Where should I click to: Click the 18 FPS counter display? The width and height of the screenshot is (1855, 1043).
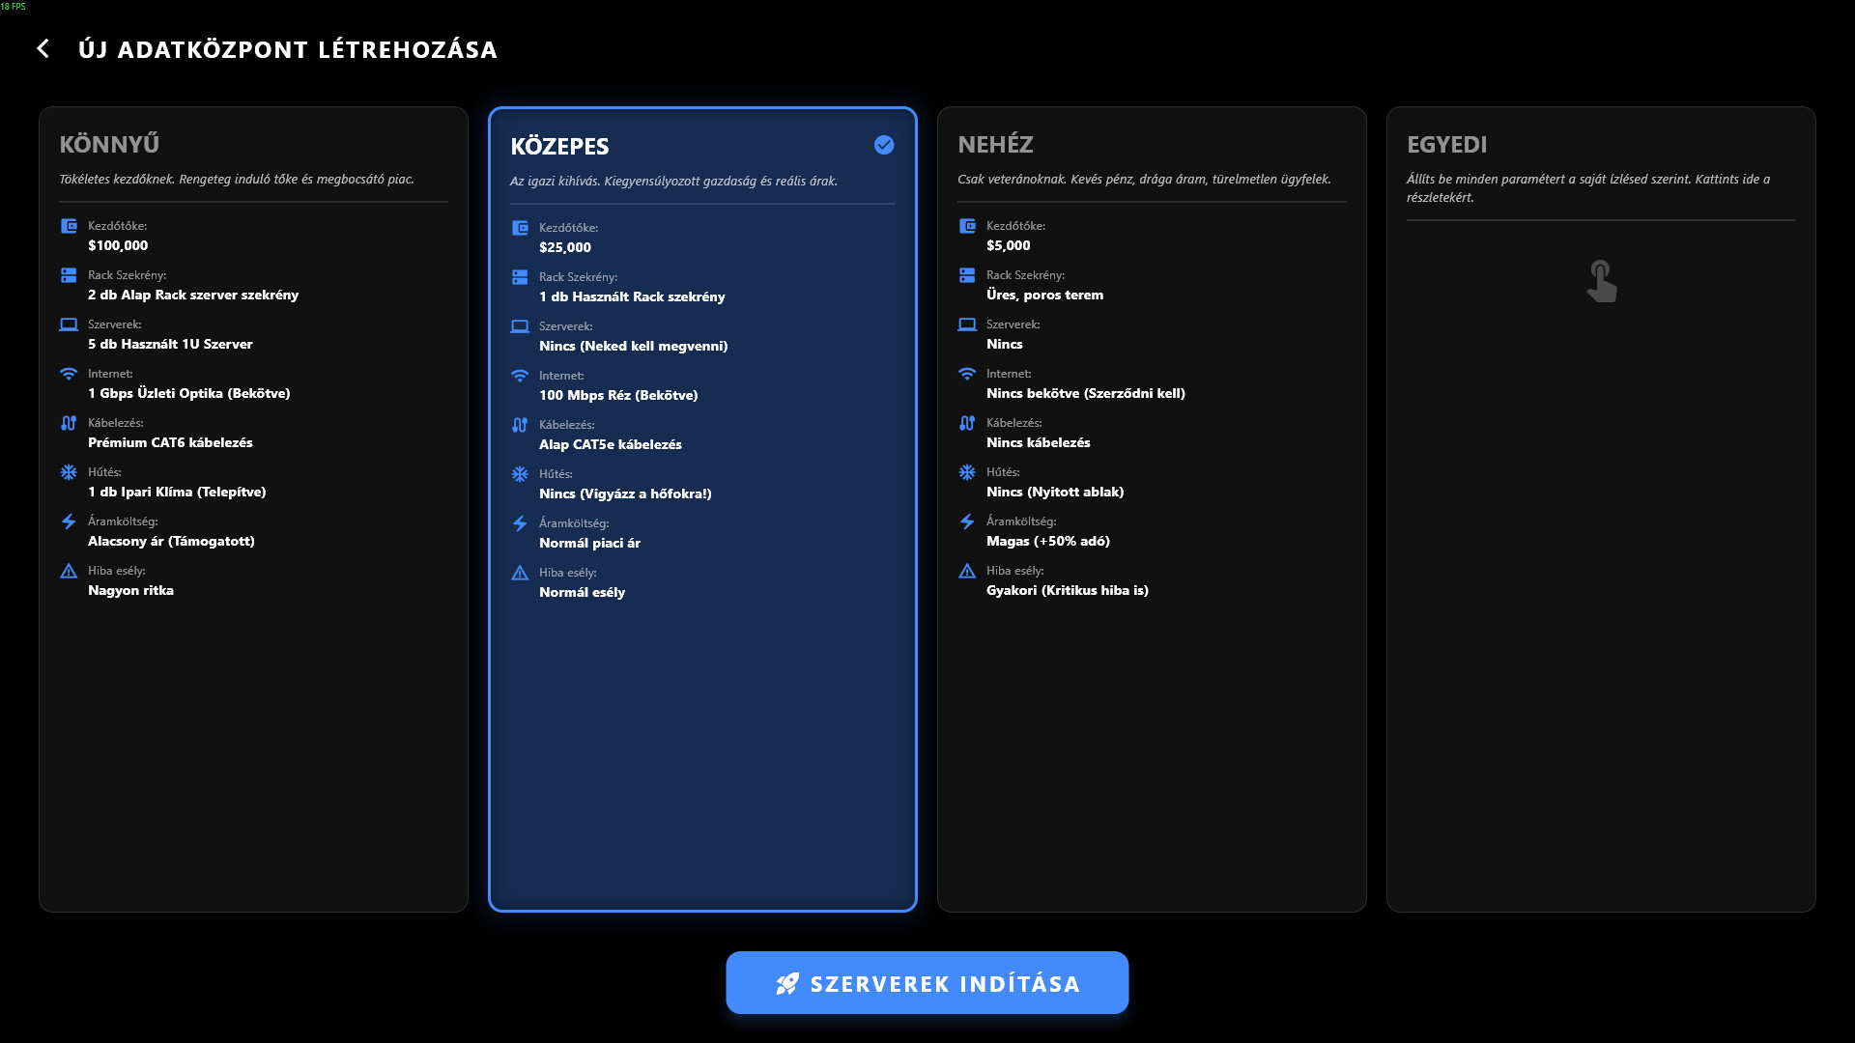[14, 7]
